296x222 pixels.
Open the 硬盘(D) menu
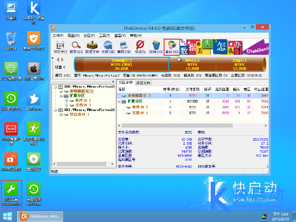[x=73, y=36]
